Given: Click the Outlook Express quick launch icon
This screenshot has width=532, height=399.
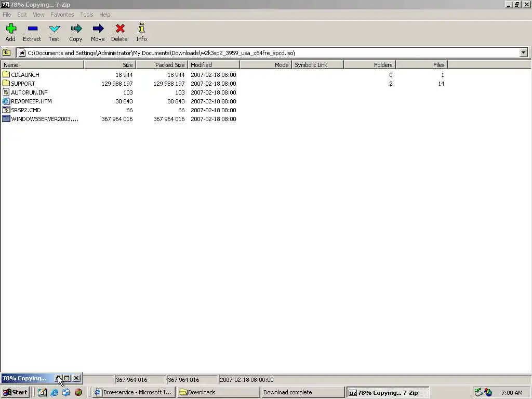Looking at the screenshot, I should 66,392.
